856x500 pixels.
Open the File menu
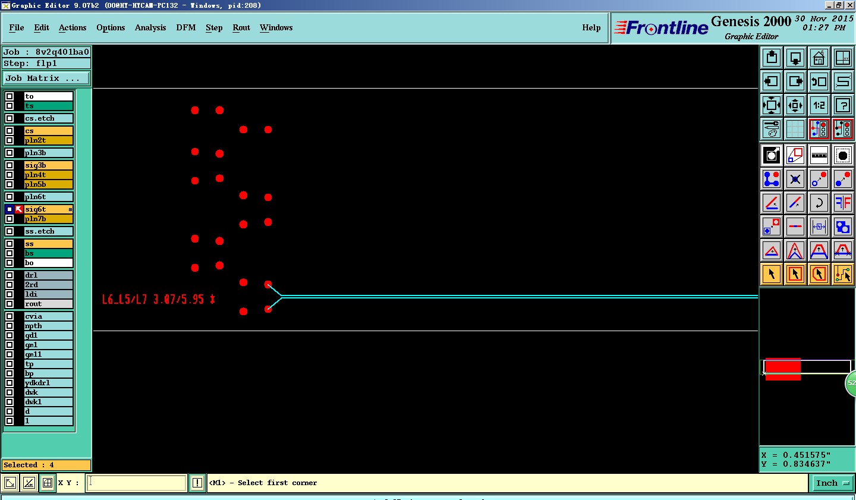click(17, 27)
